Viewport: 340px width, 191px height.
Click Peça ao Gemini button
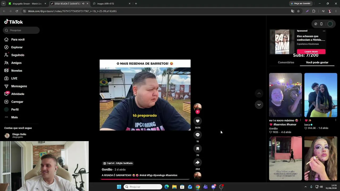click(300, 4)
